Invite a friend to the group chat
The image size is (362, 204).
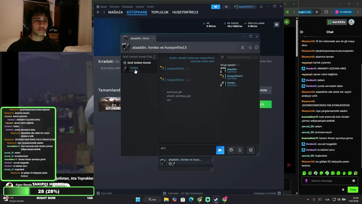(249, 48)
